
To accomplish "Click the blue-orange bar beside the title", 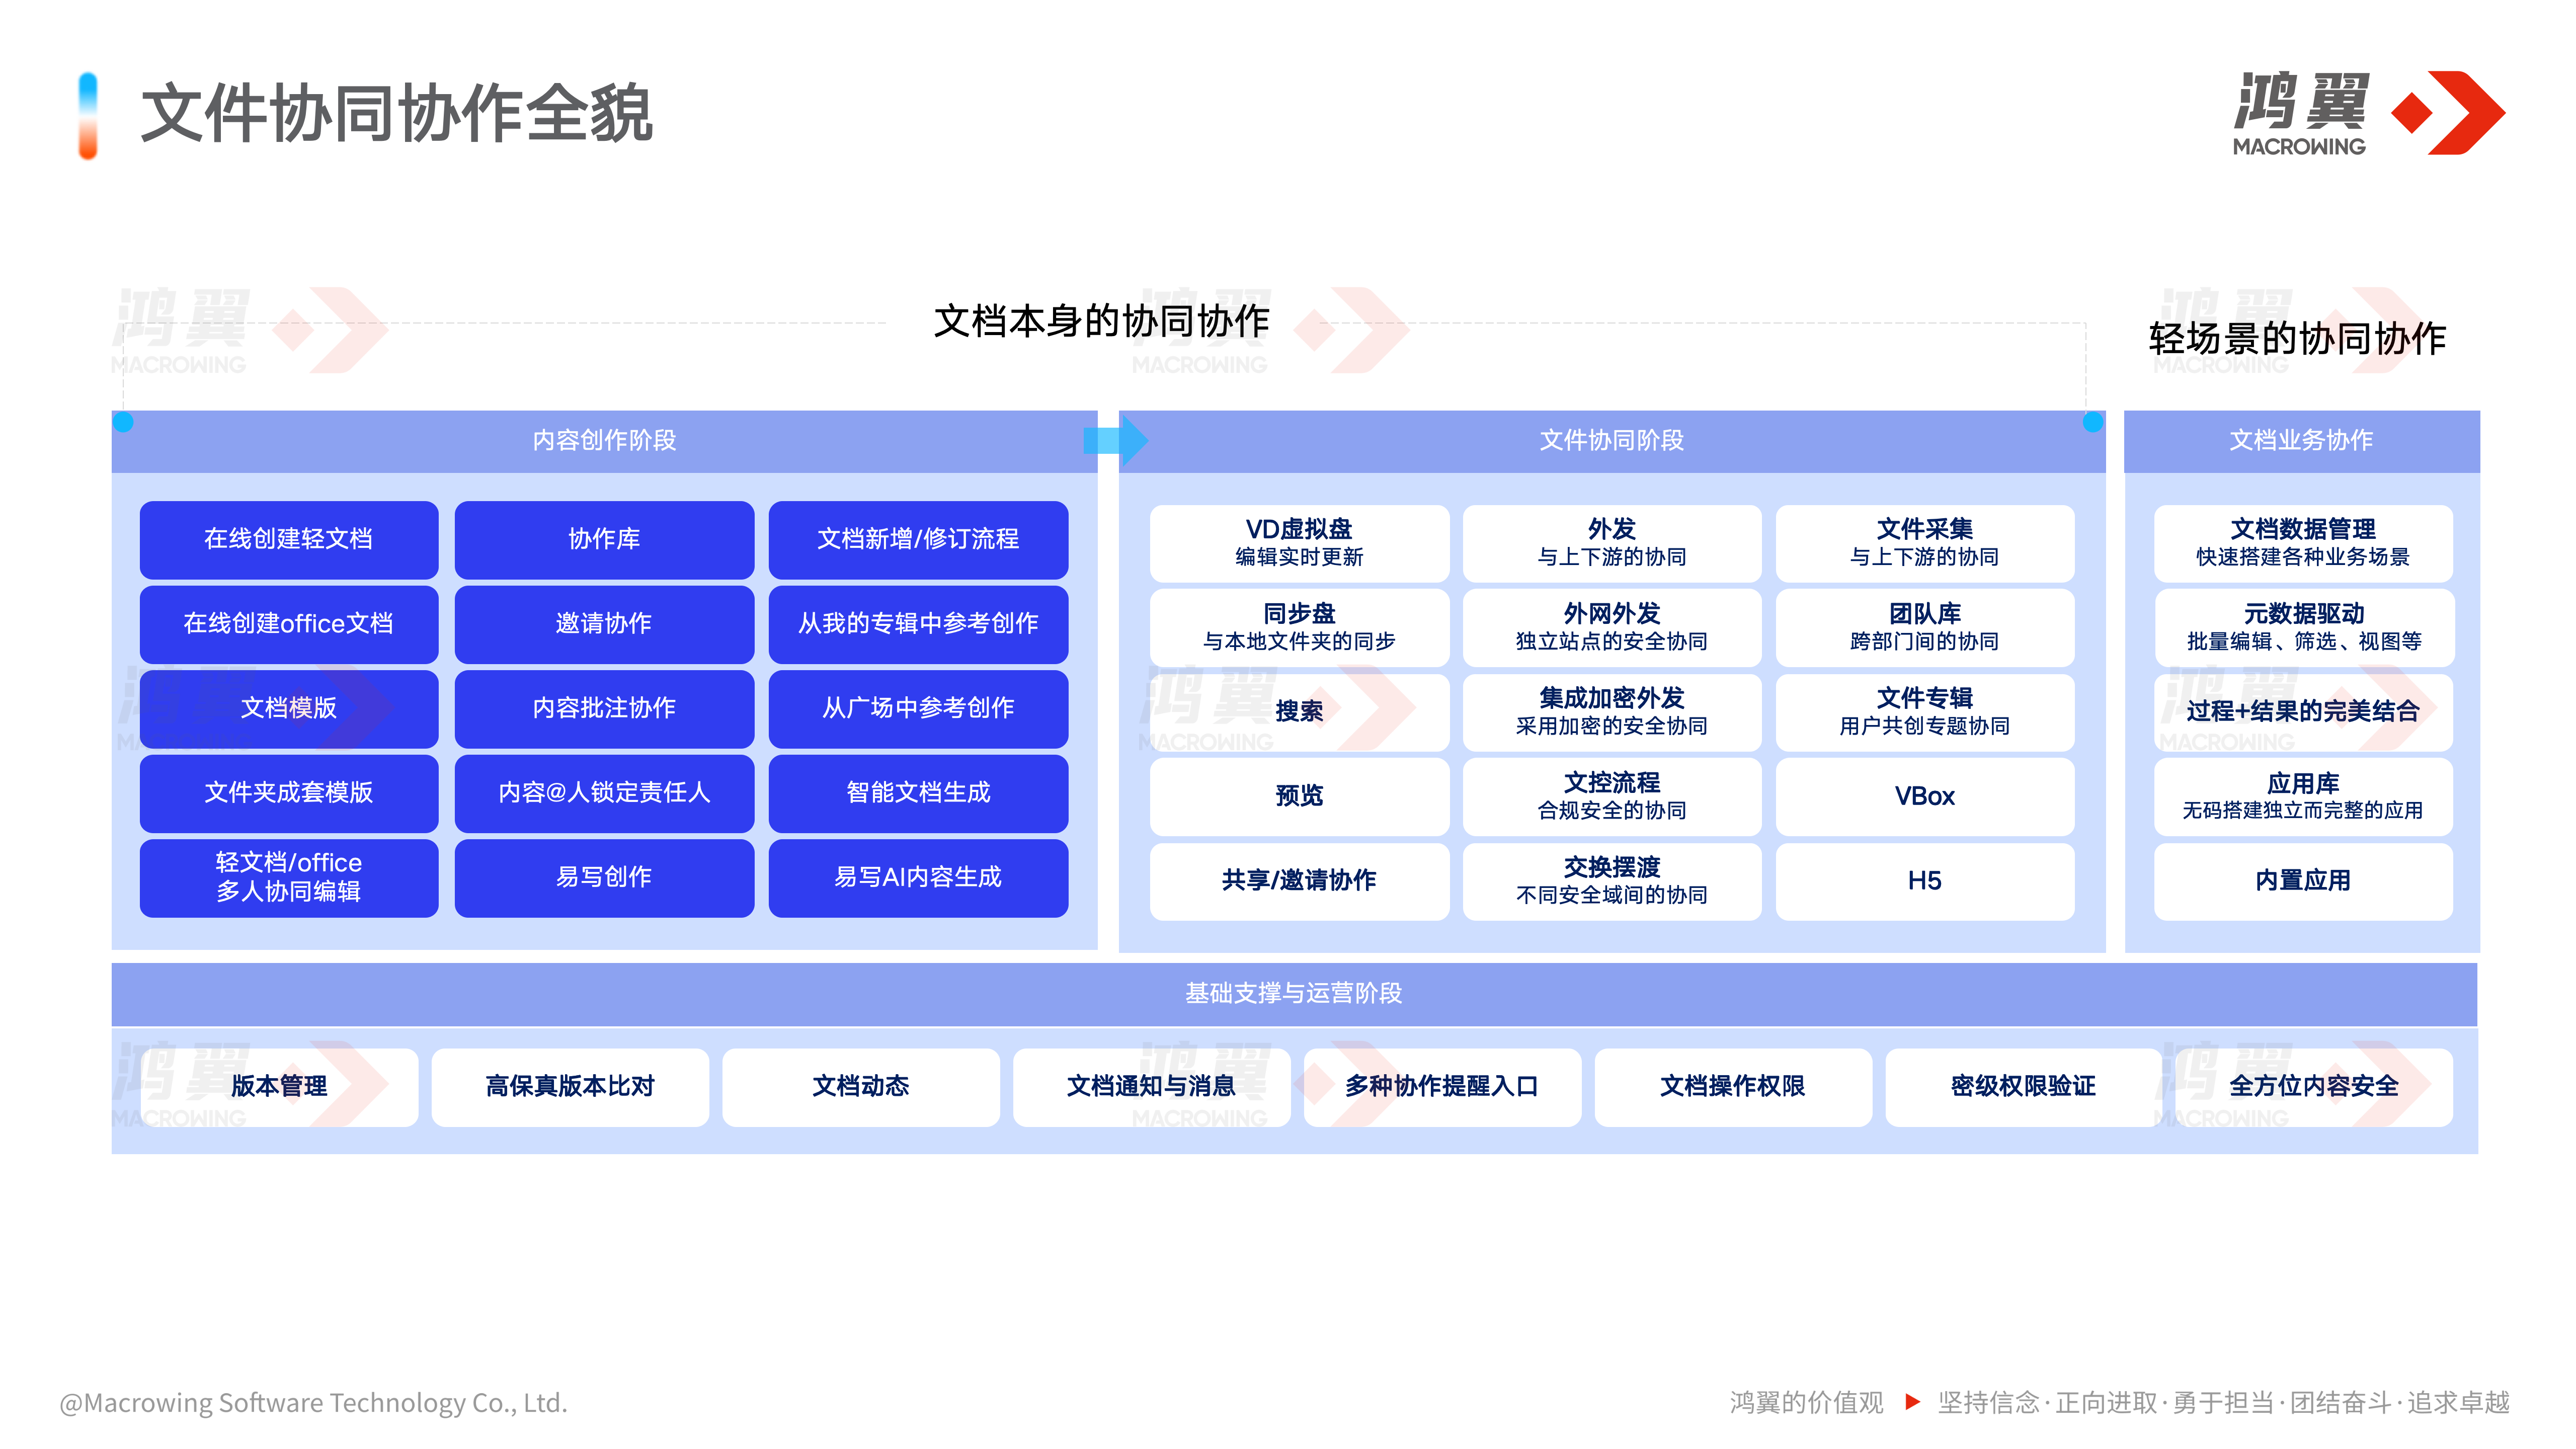I will 88,116.
